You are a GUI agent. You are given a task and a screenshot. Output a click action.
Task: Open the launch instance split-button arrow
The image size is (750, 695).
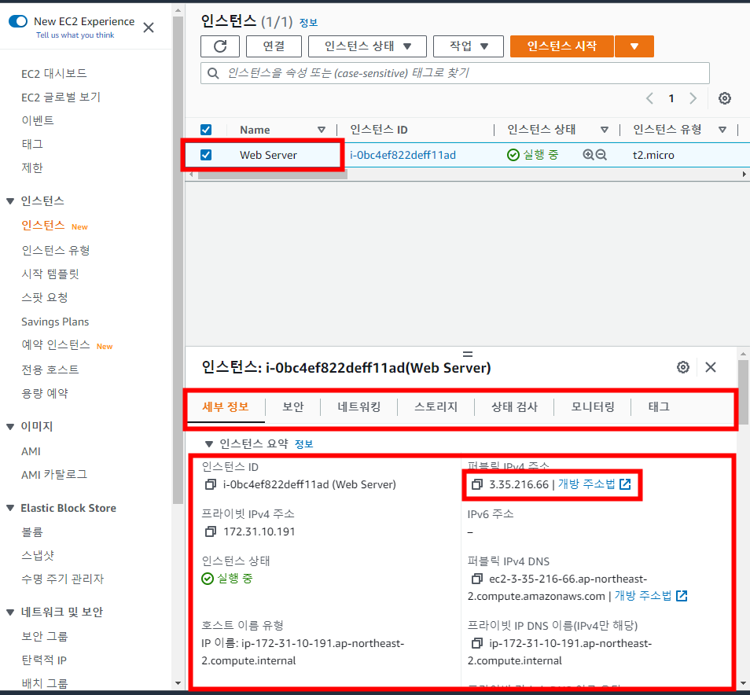point(634,46)
